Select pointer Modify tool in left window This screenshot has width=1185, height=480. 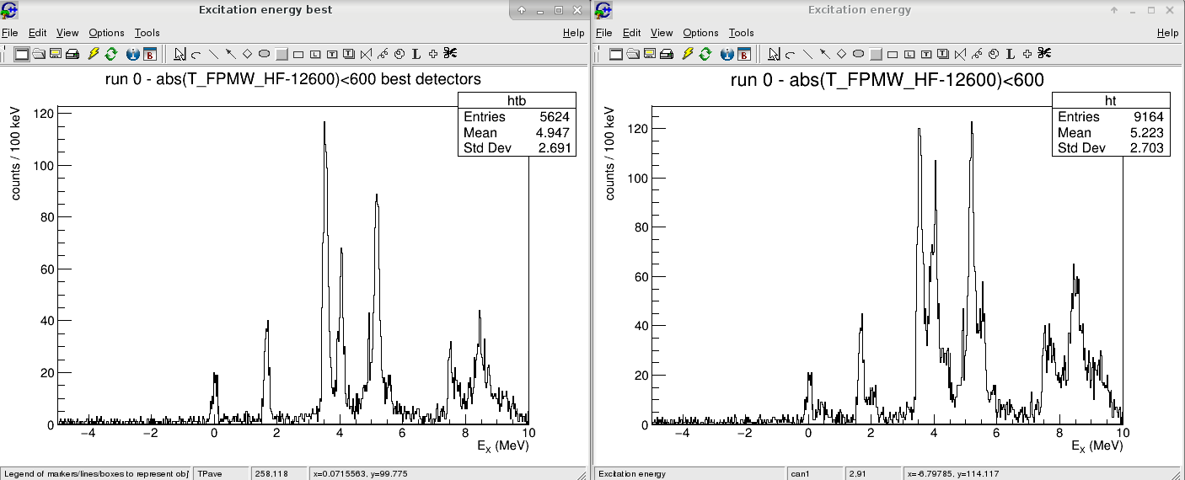[180, 54]
